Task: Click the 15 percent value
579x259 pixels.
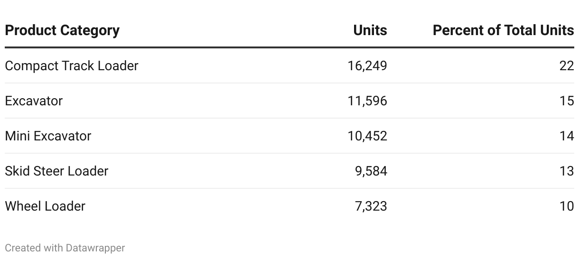Action: [x=567, y=101]
